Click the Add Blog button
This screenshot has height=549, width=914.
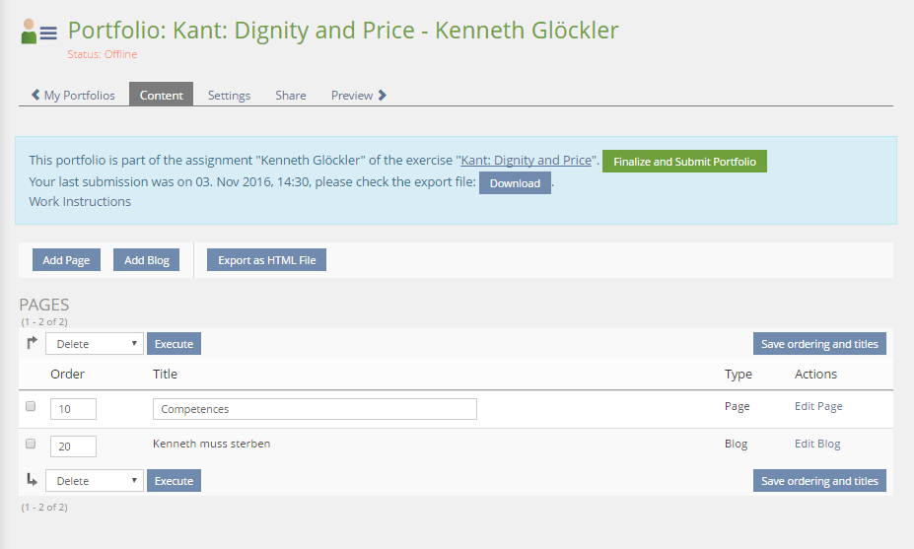147,260
